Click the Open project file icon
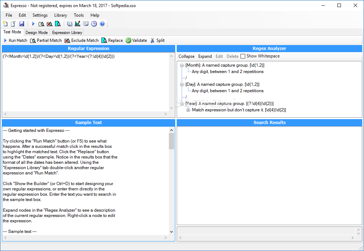The height and width of the screenshot is (251, 364). 13,24
